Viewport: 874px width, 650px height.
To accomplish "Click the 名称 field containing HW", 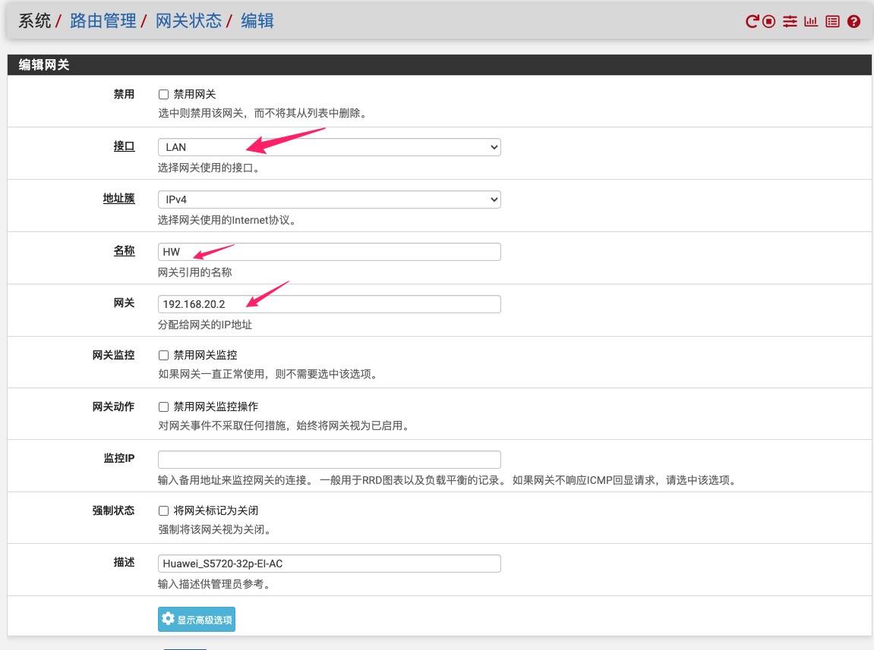I will coord(329,252).
